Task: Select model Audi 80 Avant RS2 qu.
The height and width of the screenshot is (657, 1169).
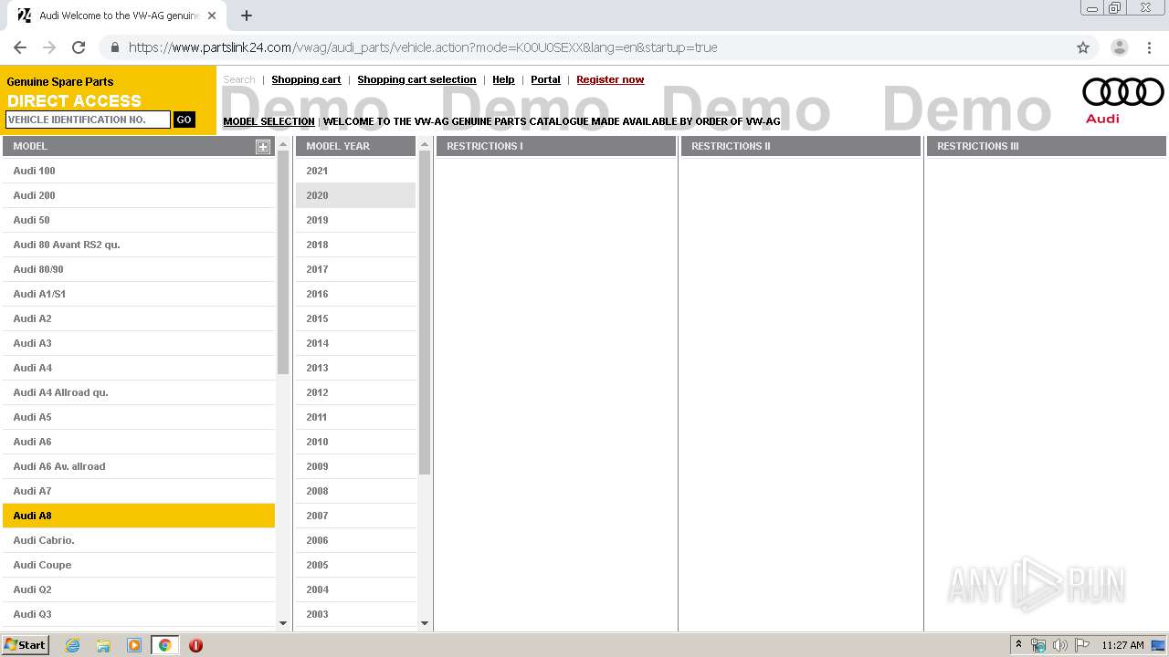Action: point(139,245)
